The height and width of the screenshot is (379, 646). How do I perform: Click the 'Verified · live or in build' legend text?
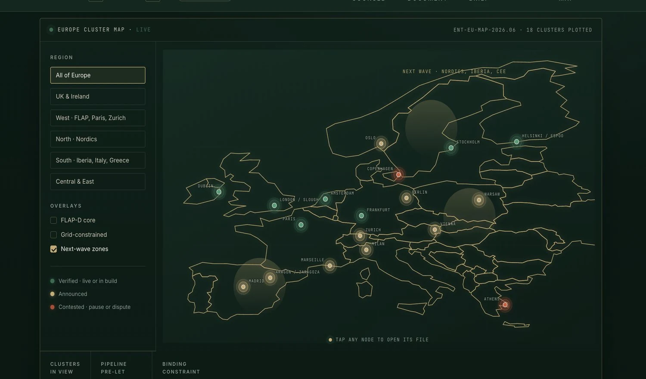tap(88, 281)
